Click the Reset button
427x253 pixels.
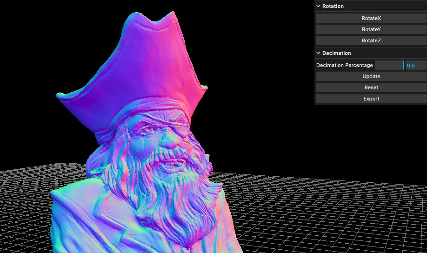pyautogui.click(x=371, y=88)
